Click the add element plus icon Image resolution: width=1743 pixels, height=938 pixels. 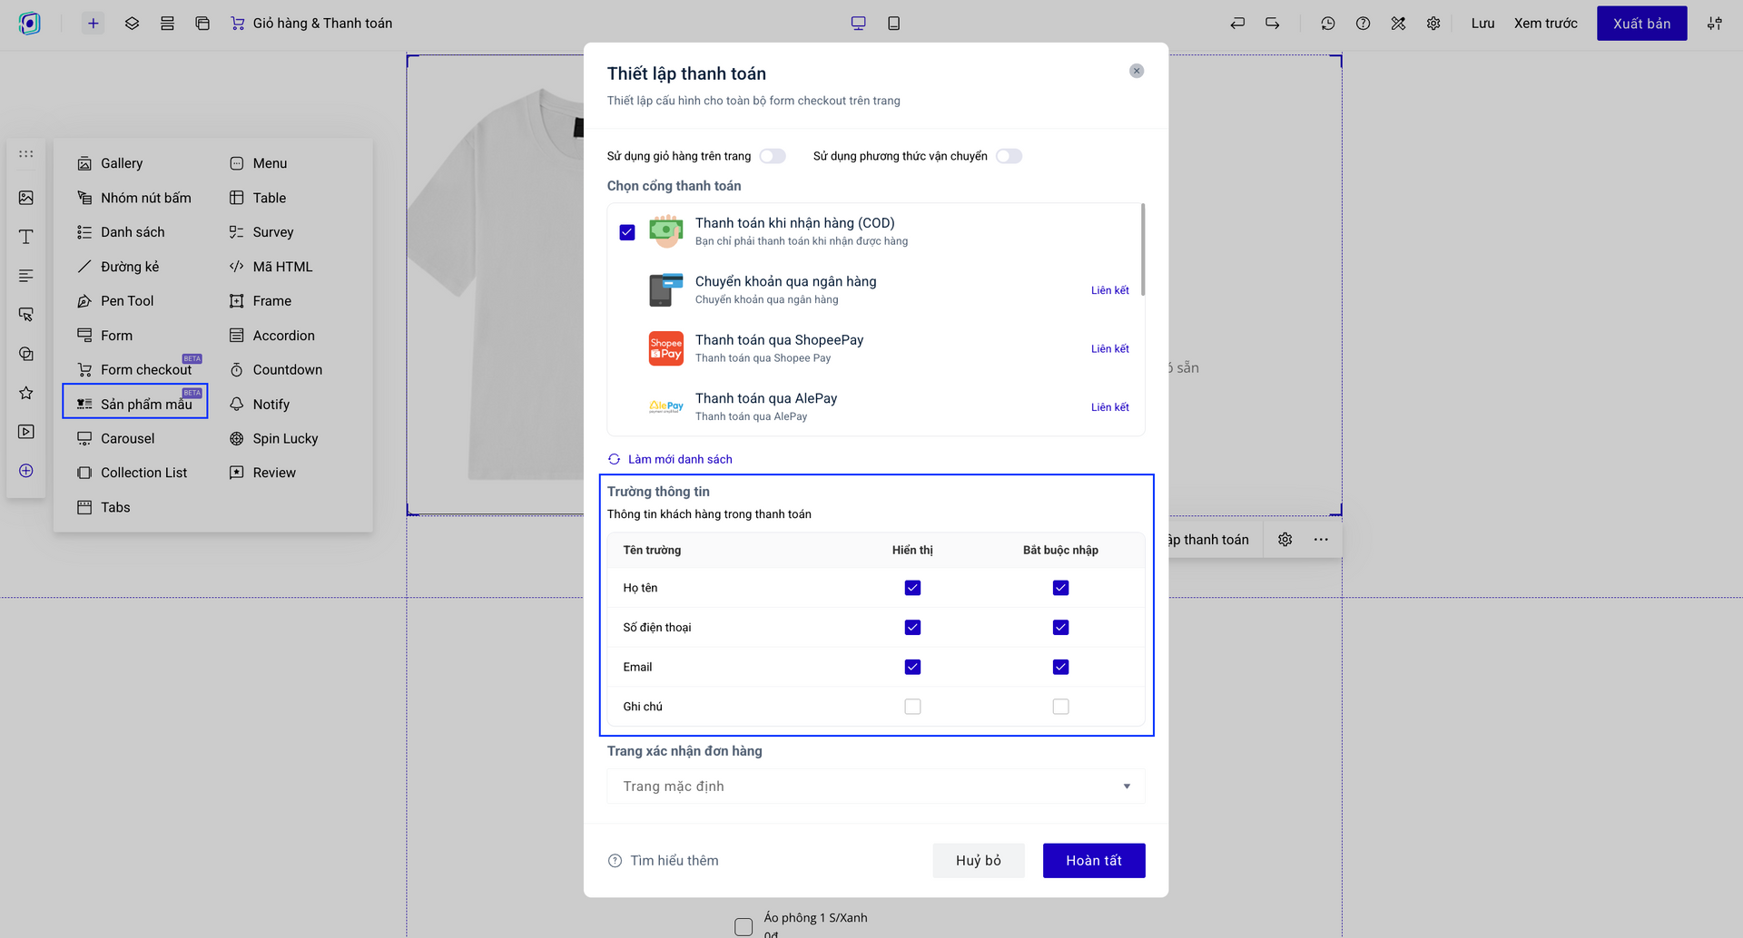[x=93, y=24]
